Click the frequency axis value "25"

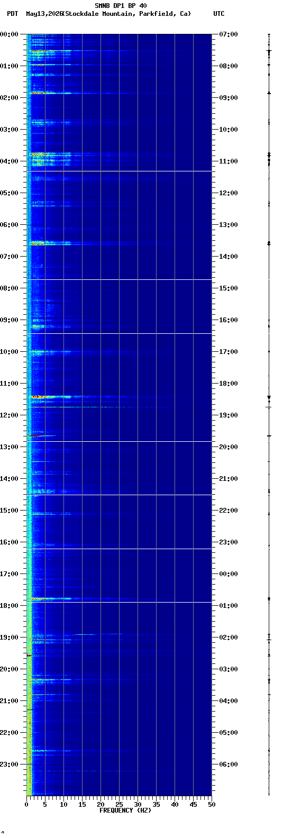point(119,805)
